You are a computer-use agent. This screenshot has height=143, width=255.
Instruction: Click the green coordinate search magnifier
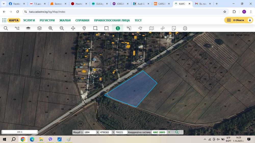pos(177,132)
